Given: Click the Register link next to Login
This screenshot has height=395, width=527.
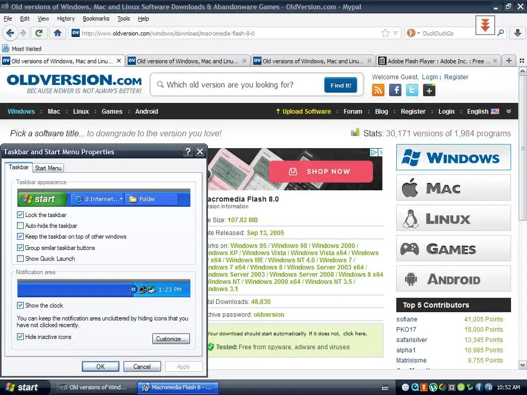Looking at the screenshot, I should pos(456,77).
